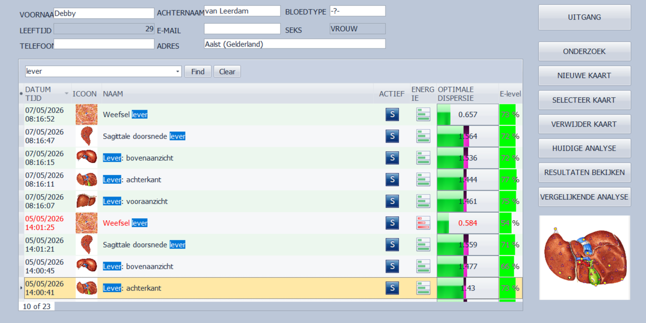Screen dimensions: 646x323
Task: Click the 0.657 optimal dispersion bar
Action: tap(467, 115)
